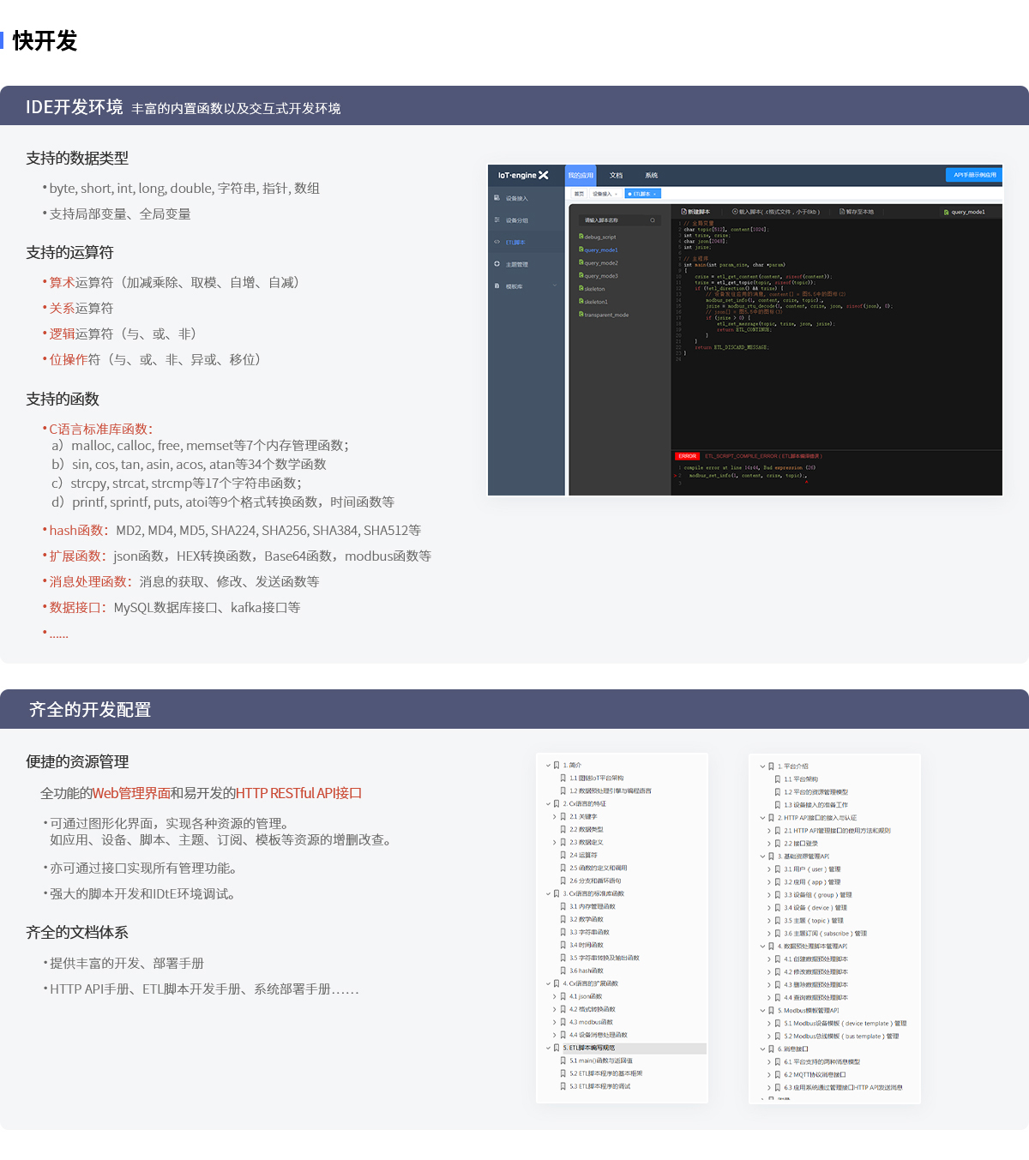Click bookmark icon for 5.1 main()函数与返回值
Image resolution: width=1029 pixels, height=1160 pixels.
[563, 1061]
